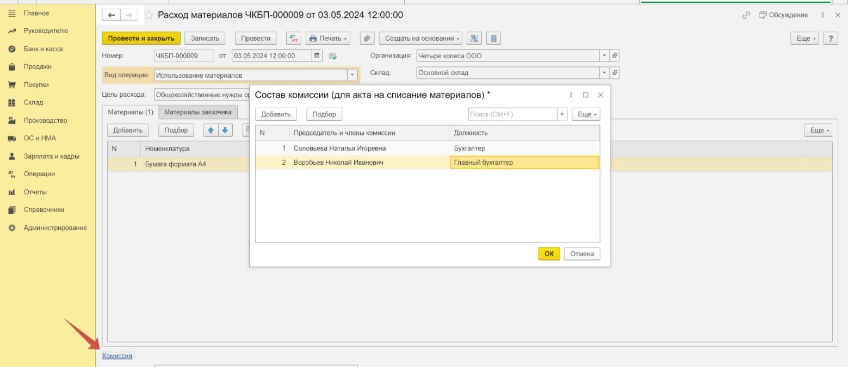Click the Записать button

[x=205, y=39]
